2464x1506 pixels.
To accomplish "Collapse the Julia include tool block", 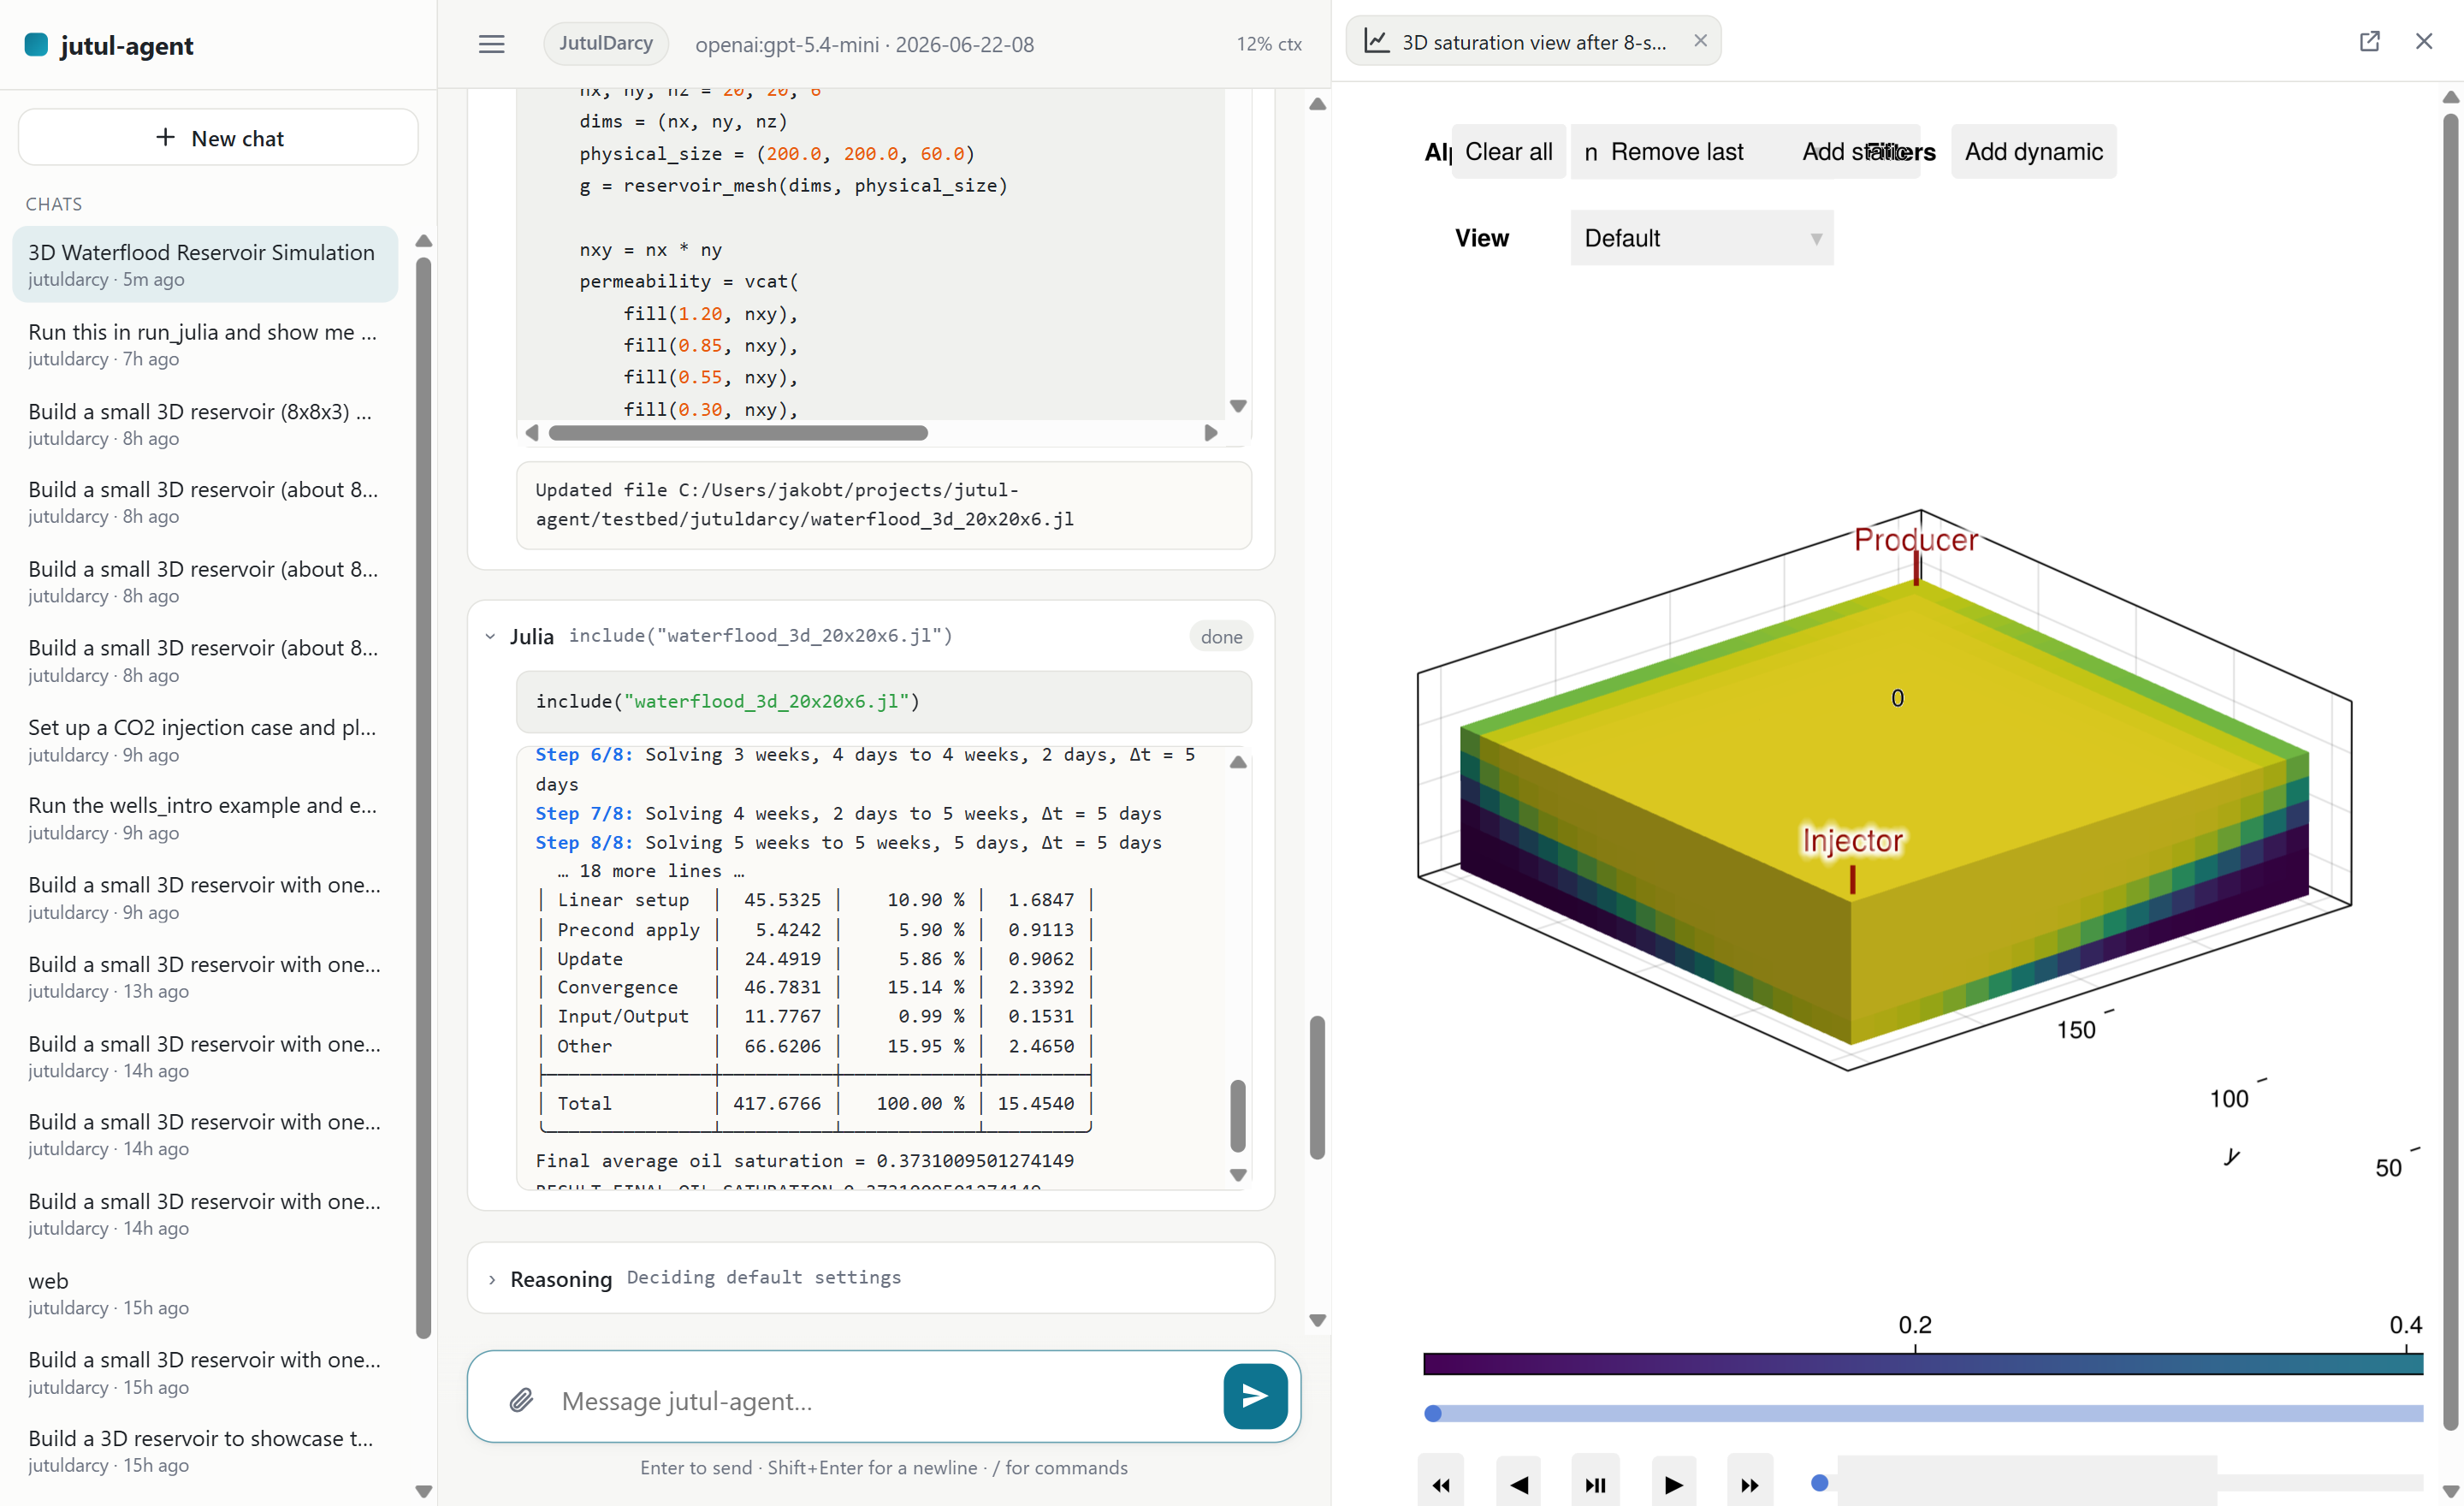I will [x=490, y=636].
